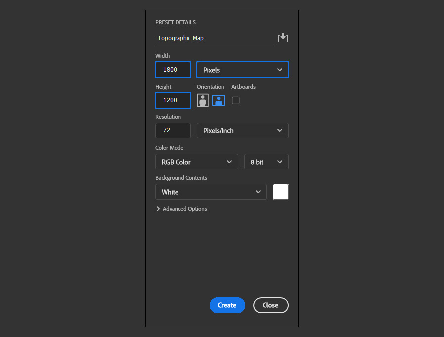Open the RGB Color mode dropdown
This screenshot has width=444, height=337.
coord(196,162)
